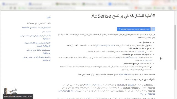
Task: Click Send feedback about the Help Center
Action: point(18,96)
